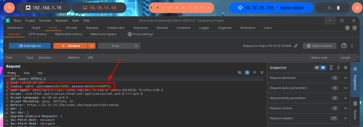This screenshot has height=127, width=363.
Task: Switch to the Sequencer tab
Action: click(141, 28)
